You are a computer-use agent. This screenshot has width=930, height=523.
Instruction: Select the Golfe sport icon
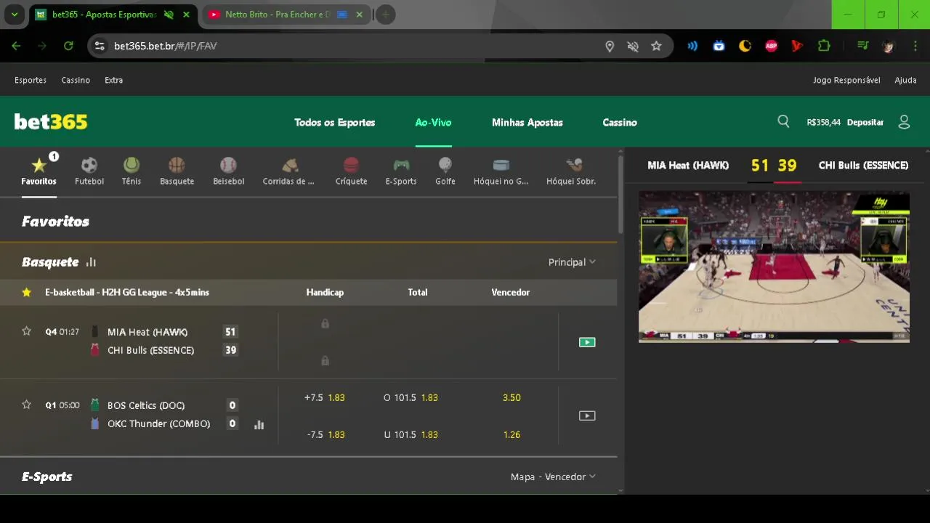[x=445, y=171]
